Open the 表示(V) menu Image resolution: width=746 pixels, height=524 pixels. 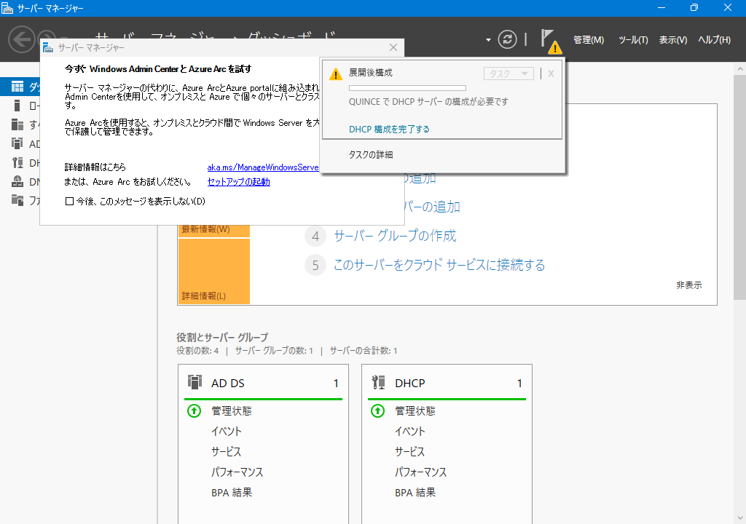672,40
